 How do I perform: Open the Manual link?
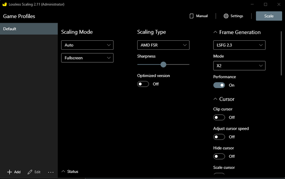coord(202,16)
